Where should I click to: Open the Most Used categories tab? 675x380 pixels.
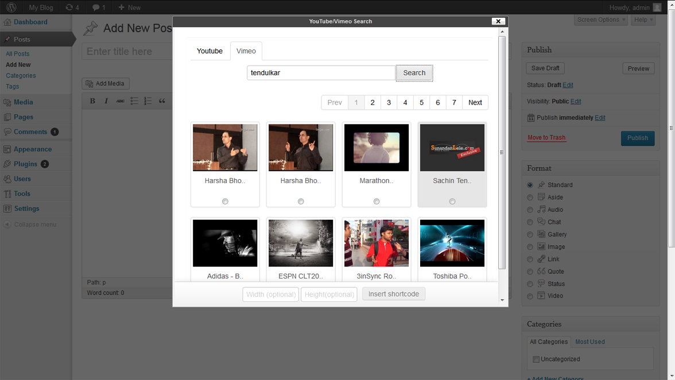(x=589, y=342)
